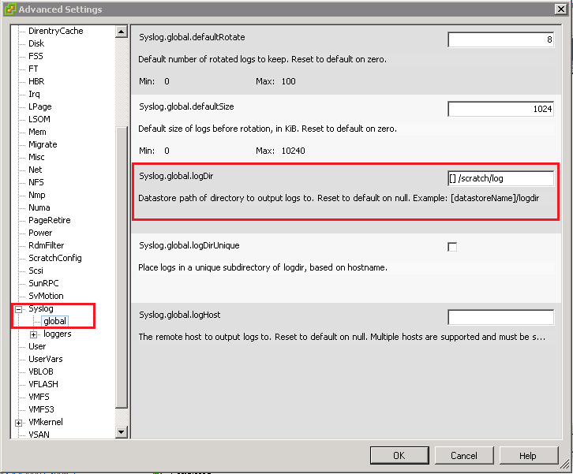Click the Syslog.global.logHost input field
The width and height of the screenshot is (573, 474).
[x=500, y=317]
